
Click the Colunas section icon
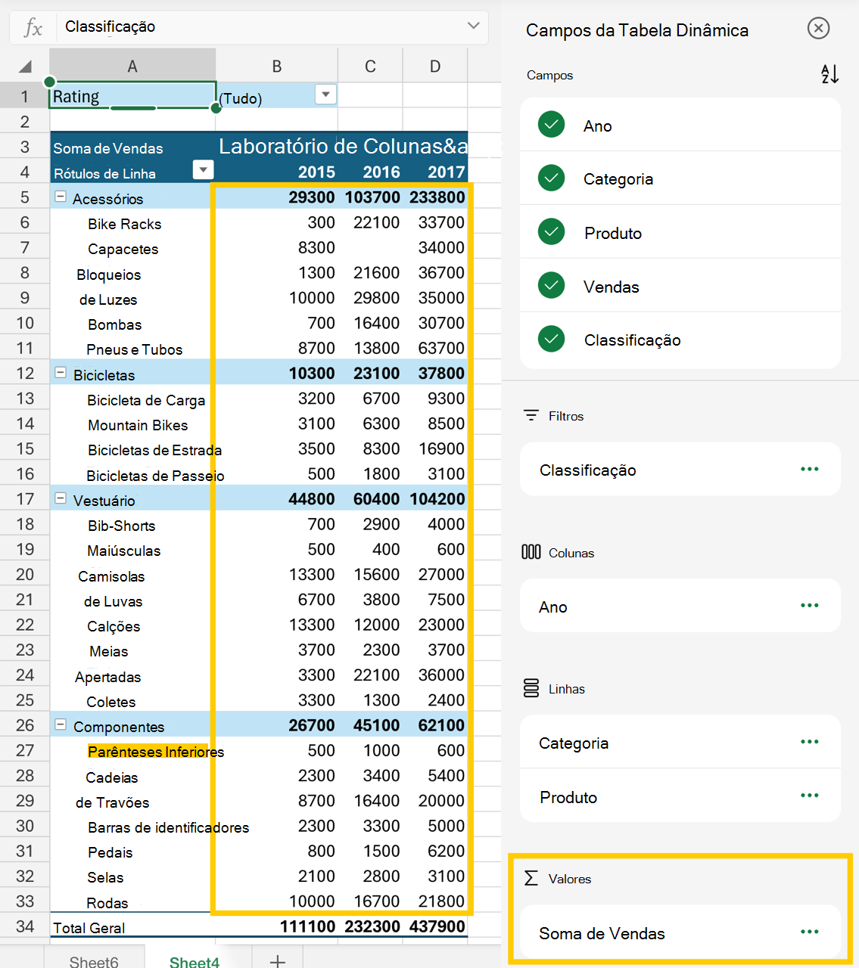point(531,552)
